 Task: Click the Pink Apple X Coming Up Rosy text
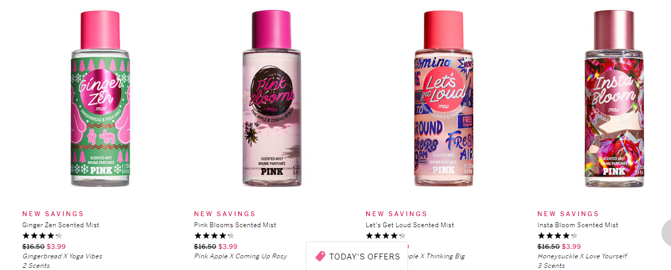pyautogui.click(x=241, y=256)
